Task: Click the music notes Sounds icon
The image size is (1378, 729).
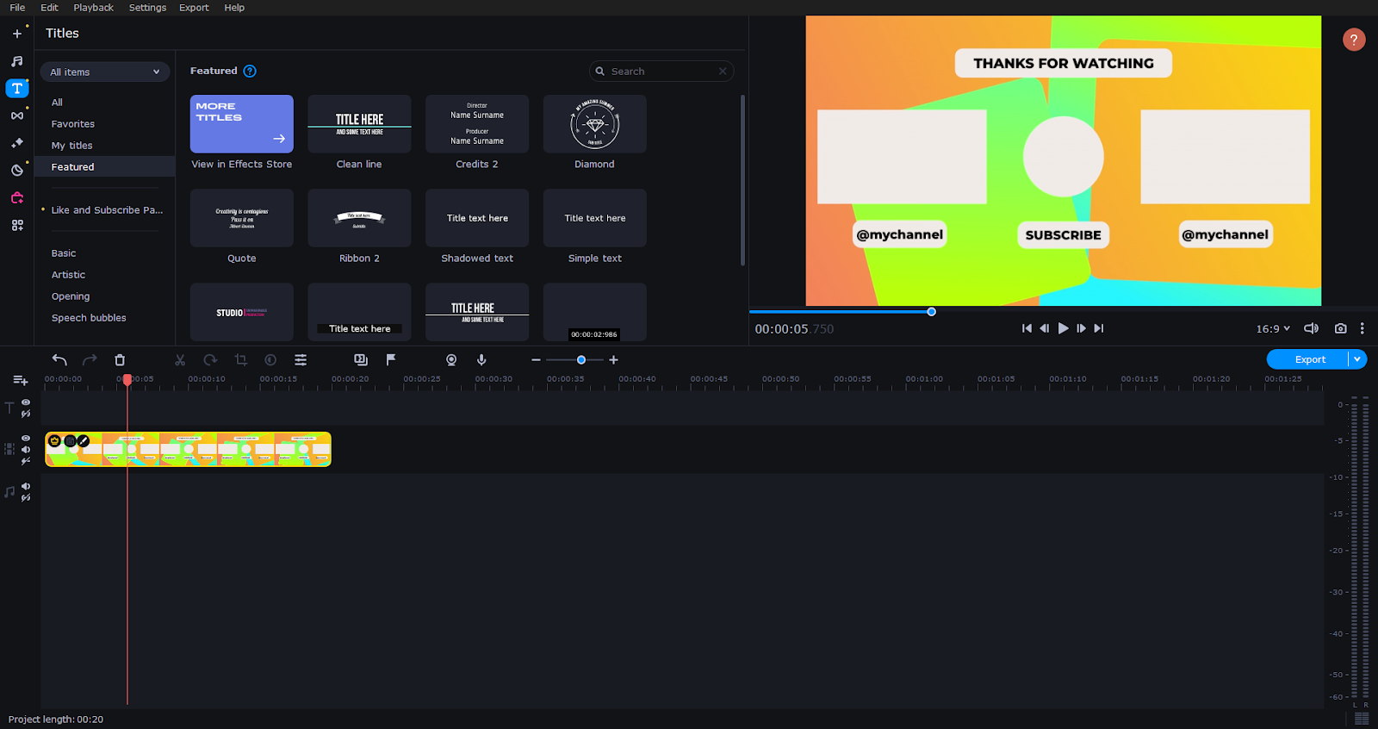Action: tap(17, 61)
